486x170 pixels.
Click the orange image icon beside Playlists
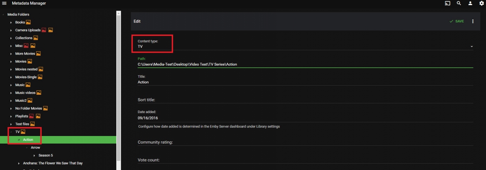38,116
